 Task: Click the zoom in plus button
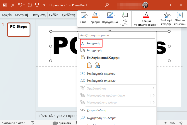[x=165, y=123]
